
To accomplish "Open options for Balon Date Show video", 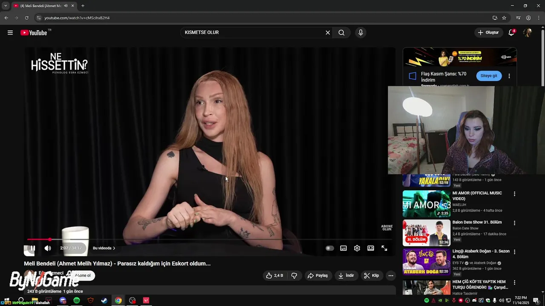I will tap(514, 223).
